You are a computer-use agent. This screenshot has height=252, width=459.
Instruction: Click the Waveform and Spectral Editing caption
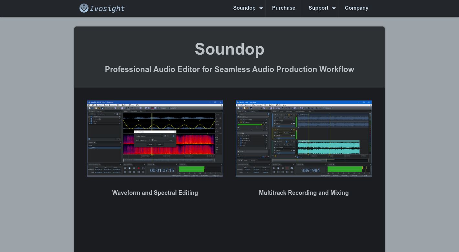(x=155, y=193)
